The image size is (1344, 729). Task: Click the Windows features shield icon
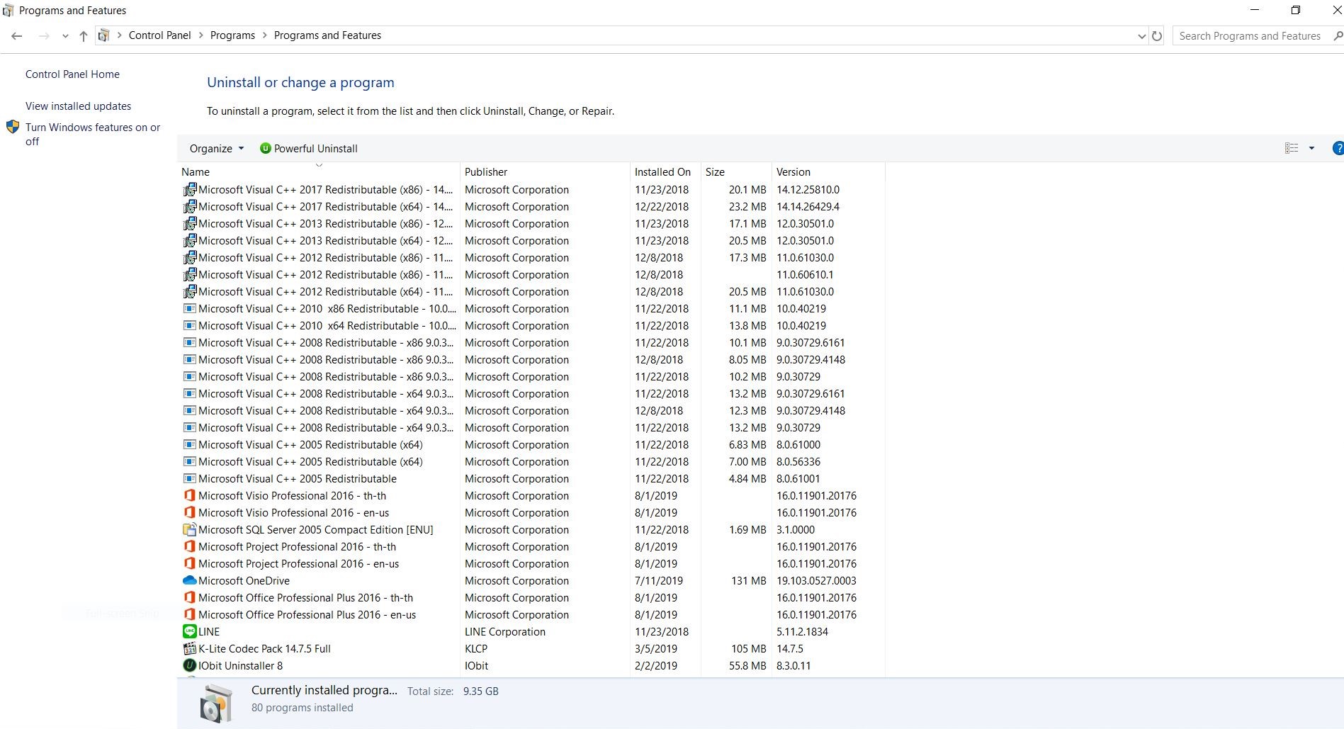coord(13,127)
